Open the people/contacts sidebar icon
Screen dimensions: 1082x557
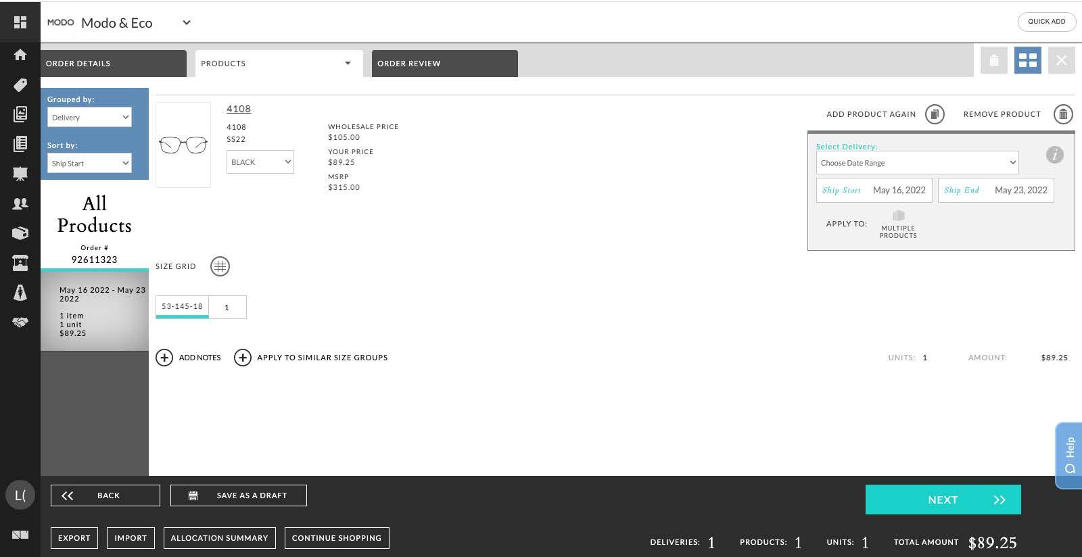tap(20, 203)
